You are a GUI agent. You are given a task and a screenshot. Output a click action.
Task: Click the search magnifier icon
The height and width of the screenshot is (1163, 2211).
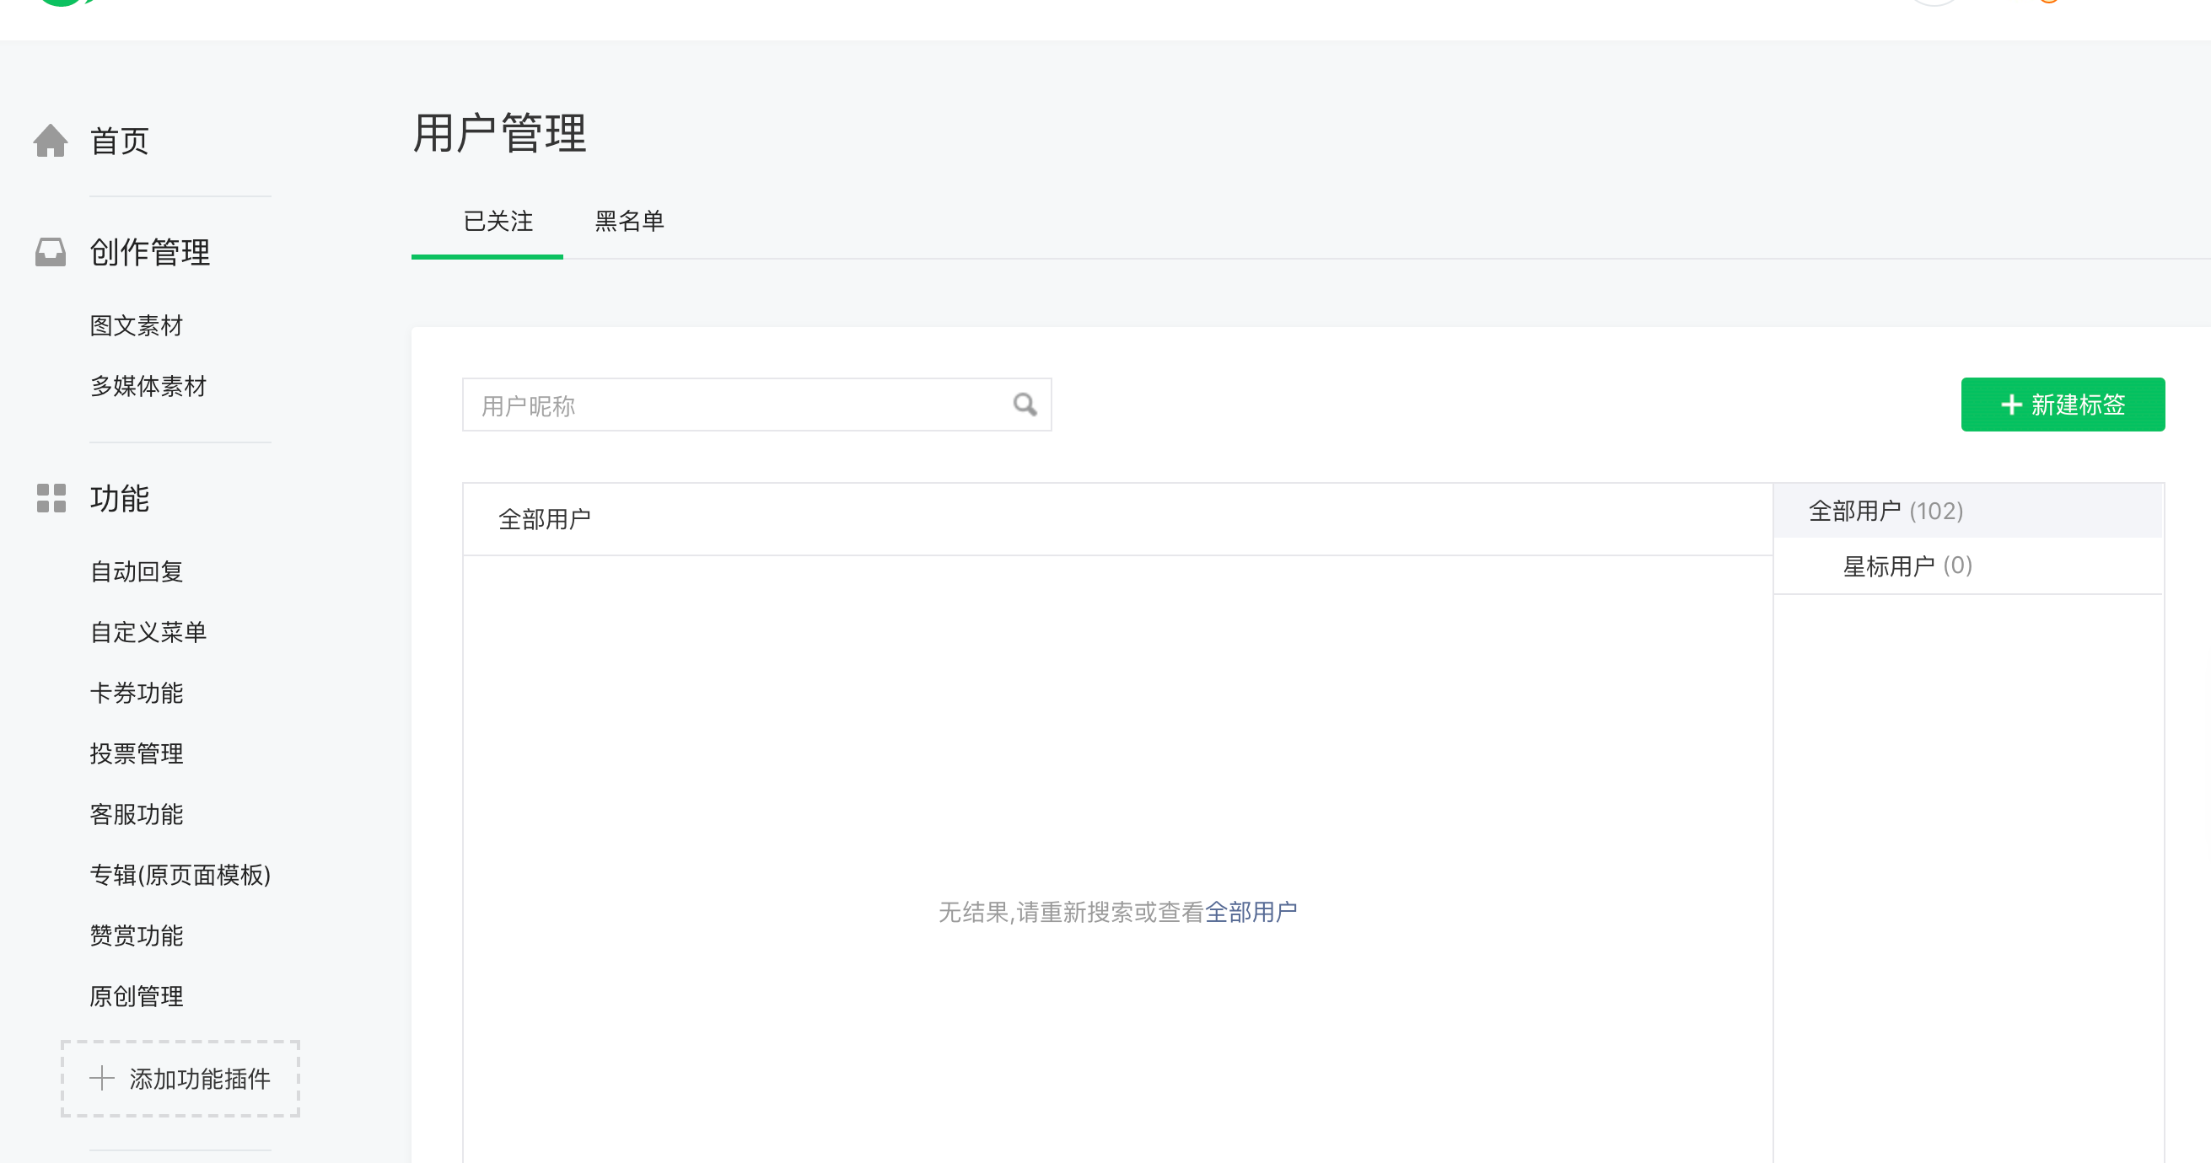[1025, 405]
